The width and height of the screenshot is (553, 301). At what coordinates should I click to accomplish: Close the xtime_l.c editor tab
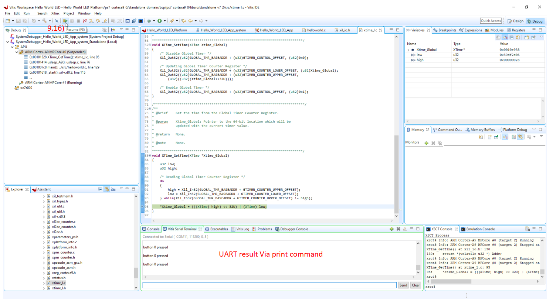pos(381,30)
